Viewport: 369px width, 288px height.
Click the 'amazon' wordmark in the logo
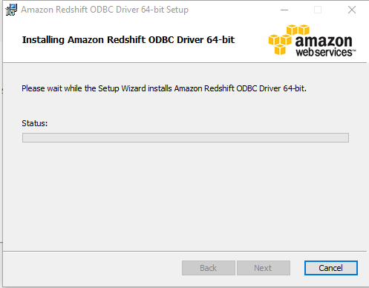pos(324,41)
